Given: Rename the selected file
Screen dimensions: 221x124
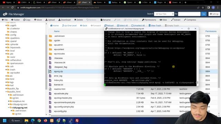Looking at the screenshot, I should 105,20.
